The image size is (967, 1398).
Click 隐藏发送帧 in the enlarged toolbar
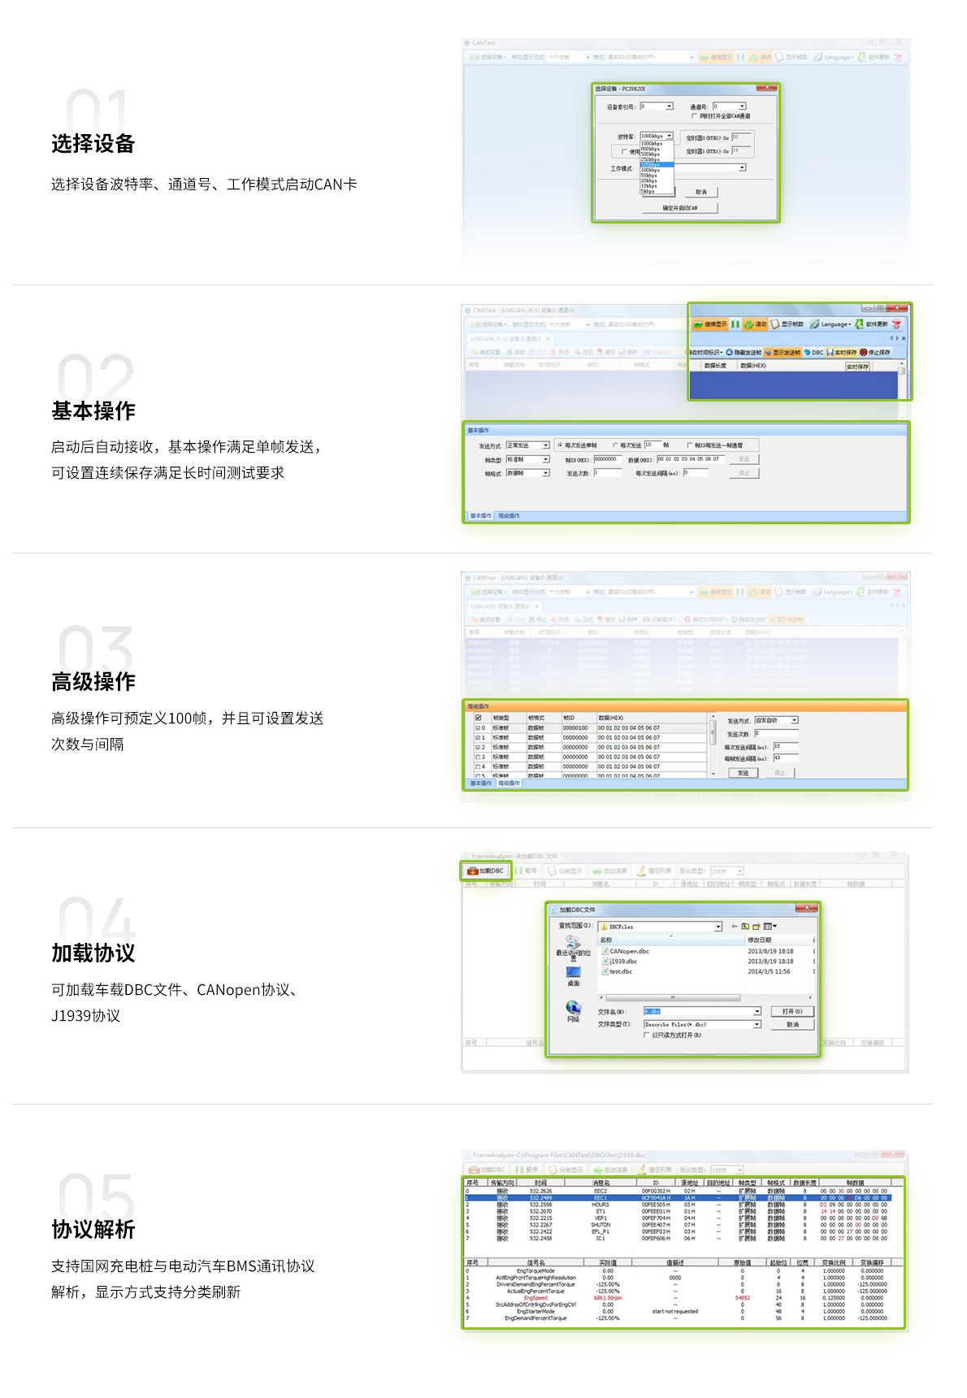point(744,353)
